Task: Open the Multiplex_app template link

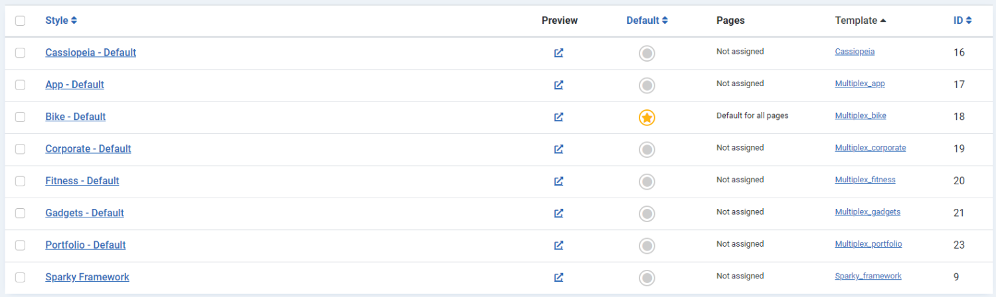Action: click(x=860, y=84)
